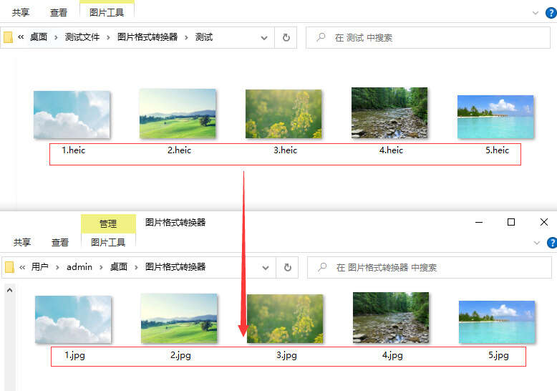Click 图片格式转换器 in the lower breadcrumb
557x391 pixels.
(175, 266)
